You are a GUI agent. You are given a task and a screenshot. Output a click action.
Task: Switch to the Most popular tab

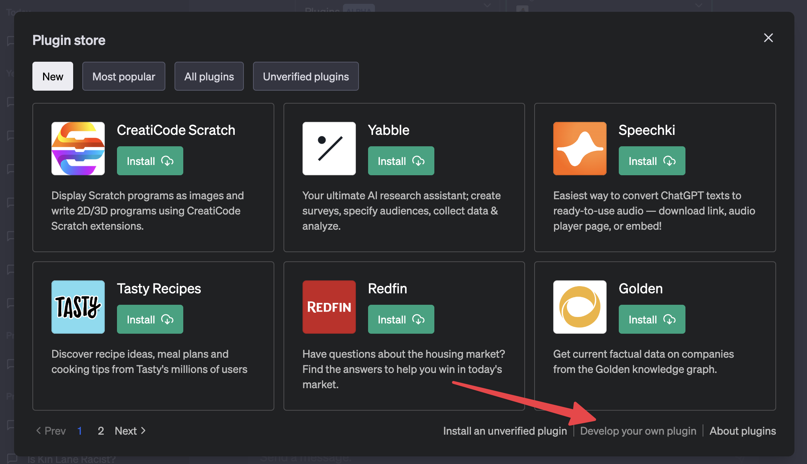click(x=123, y=76)
